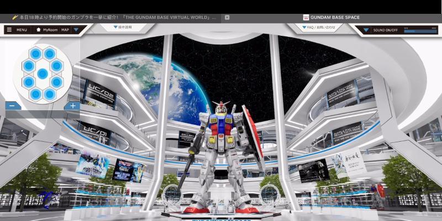The width and height of the screenshot is (442, 221).
Task: Click the small Gundam figure at lower right
Action: [x=377, y=196]
